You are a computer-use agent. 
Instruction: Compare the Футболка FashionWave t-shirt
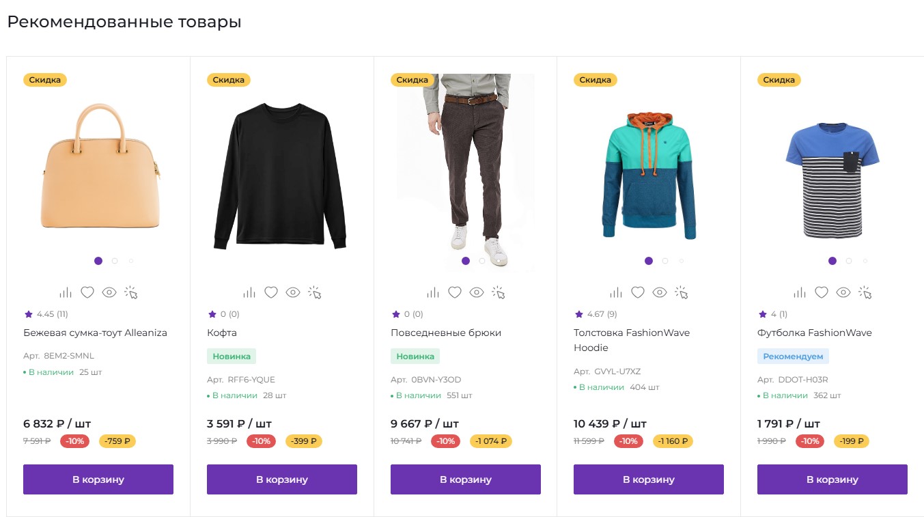click(800, 292)
